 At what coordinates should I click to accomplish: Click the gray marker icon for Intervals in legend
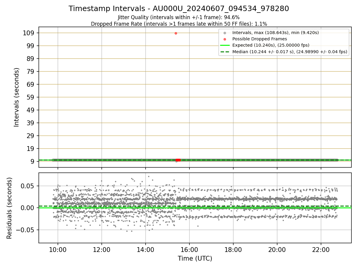click(x=225, y=33)
